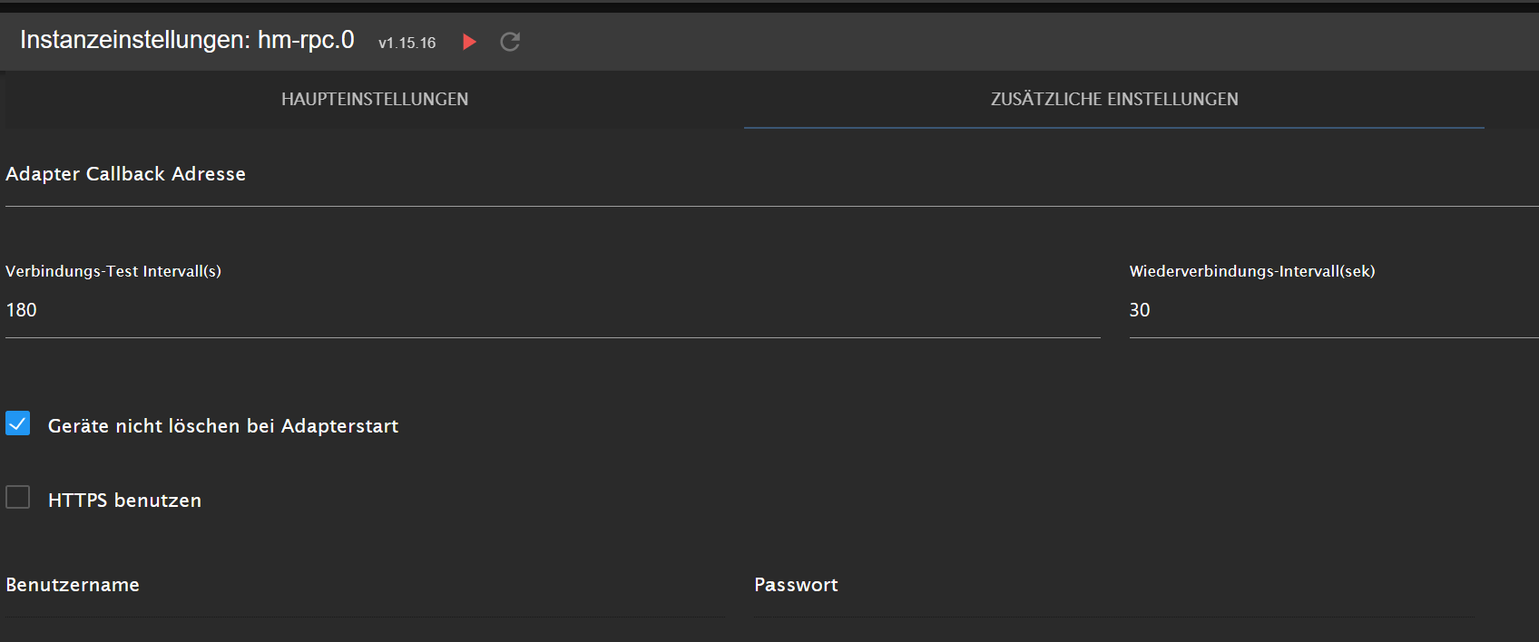Click the circular reload icon in the header
Image resolution: width=1539 pixels, height=642 pixels.
[510, 42]
